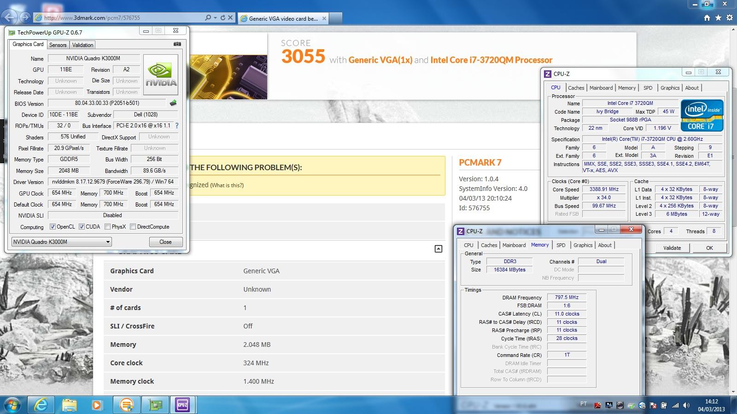Viewport: 737px width, 414px height.
Task: Open the Graphics tab in the CPU-Z memory window
Action: pos(583,245)
